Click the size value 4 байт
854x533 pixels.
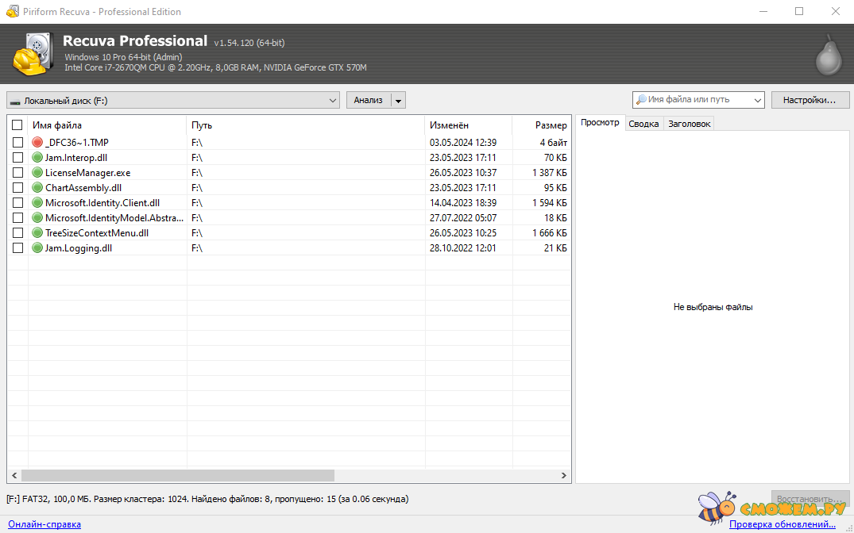(554, 143)
